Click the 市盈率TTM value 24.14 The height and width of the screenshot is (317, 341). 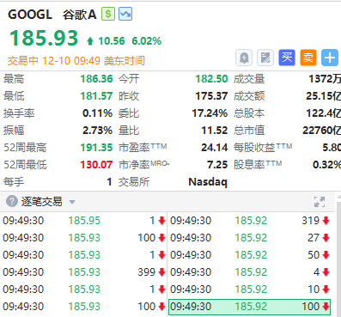click(215, 148)
